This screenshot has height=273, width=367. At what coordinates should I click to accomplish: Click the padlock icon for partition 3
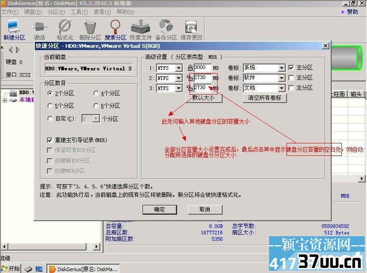[x=189, y=88]
